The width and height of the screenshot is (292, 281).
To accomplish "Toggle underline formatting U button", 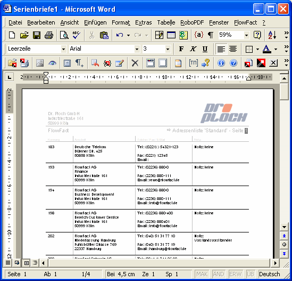I will click(205, 49).
